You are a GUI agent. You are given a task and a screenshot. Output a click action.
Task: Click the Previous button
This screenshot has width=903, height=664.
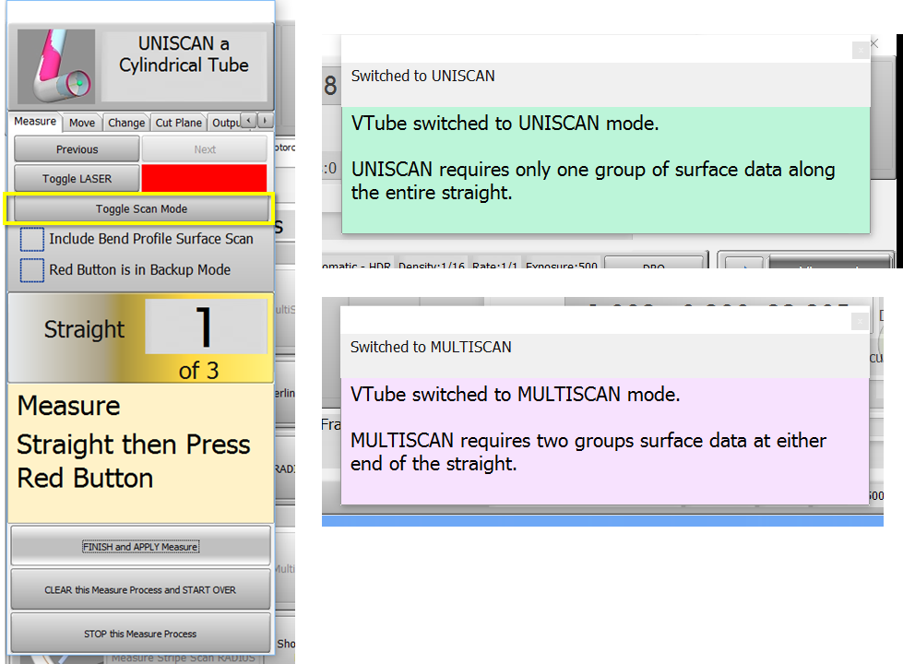click(77, 149)
